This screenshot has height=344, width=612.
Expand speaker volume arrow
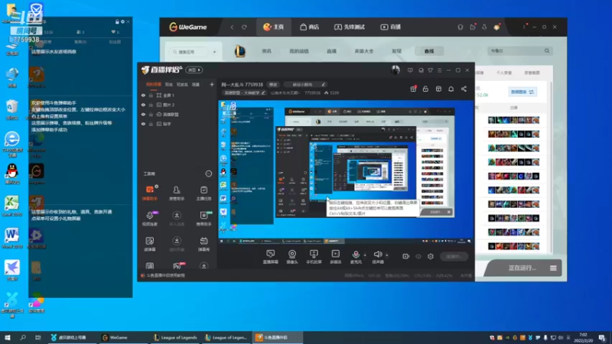click(387, 255)
